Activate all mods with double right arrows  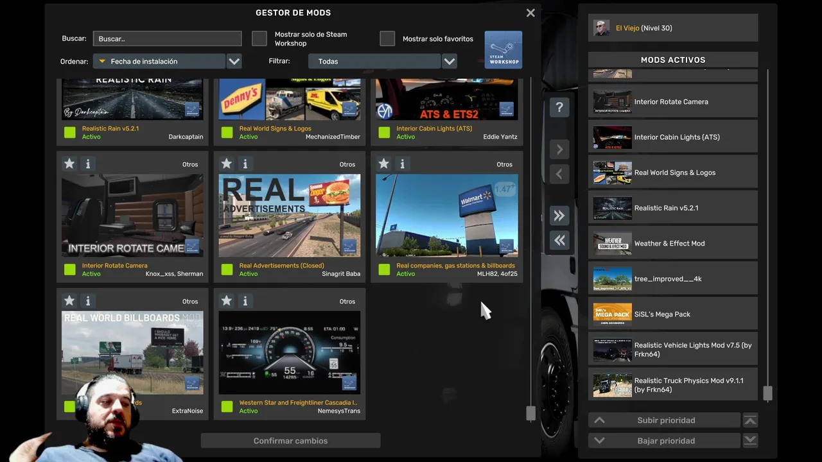[559, 216]
